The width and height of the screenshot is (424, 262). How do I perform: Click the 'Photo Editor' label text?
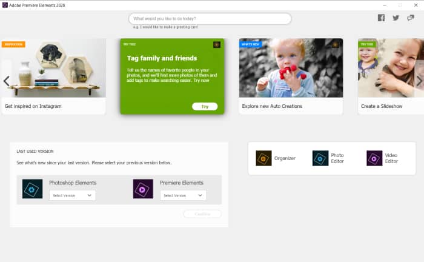(x=337, y=158)
